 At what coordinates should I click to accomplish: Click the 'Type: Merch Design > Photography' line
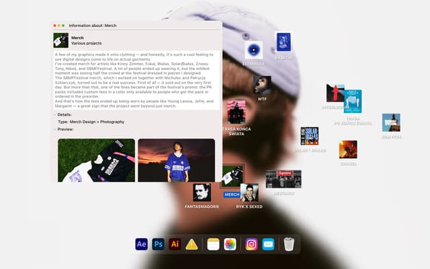point(91,122)
